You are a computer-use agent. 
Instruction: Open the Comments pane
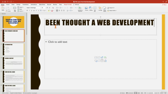[x=130, y=93]
